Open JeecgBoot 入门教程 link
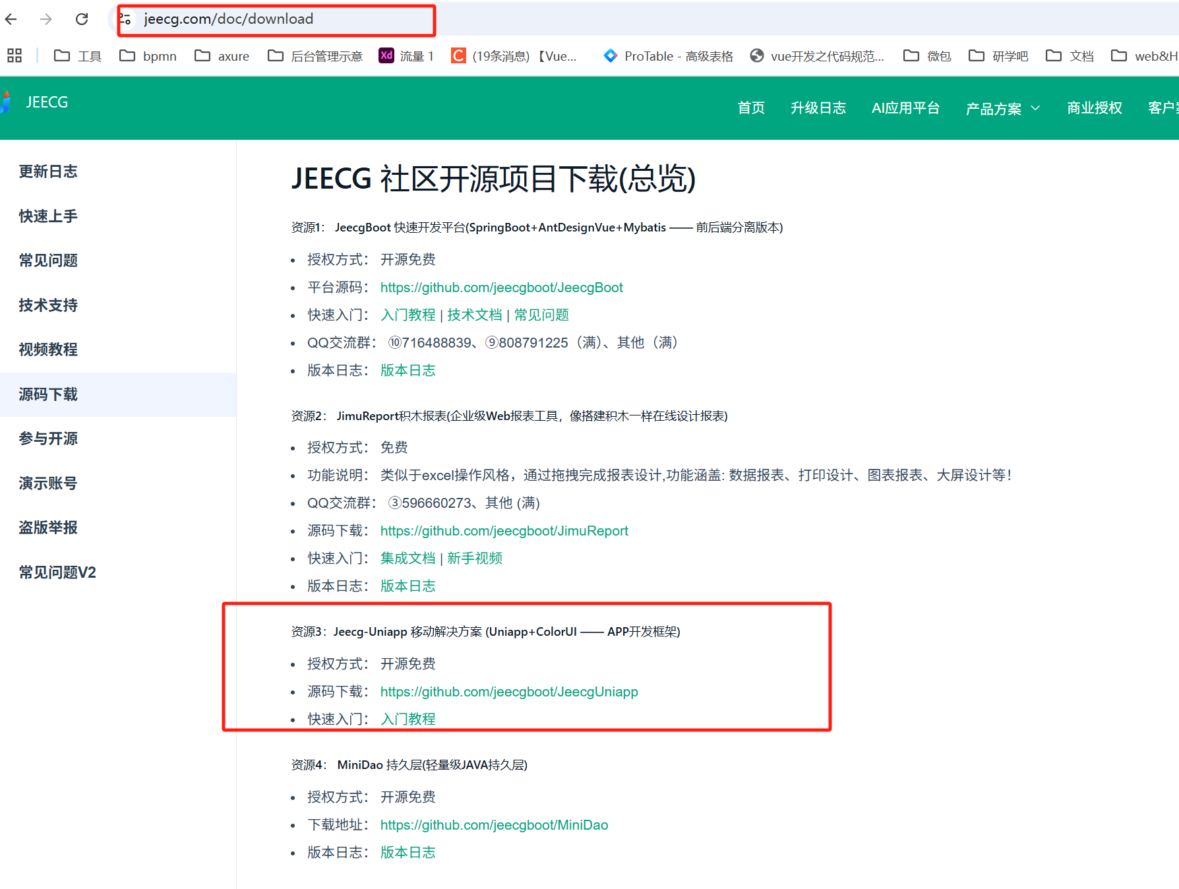This screenshot has height=889, width=1179. click(x=408, y=315)
